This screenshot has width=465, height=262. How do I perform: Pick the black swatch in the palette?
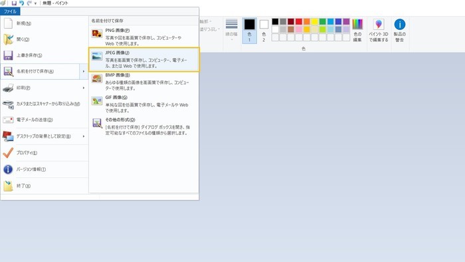pyautogui.click(x=275, y=21)
